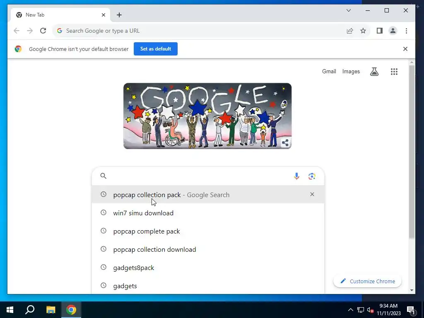Click the Google Doodle image
This screenshot has width=424, height=318.
207,116
